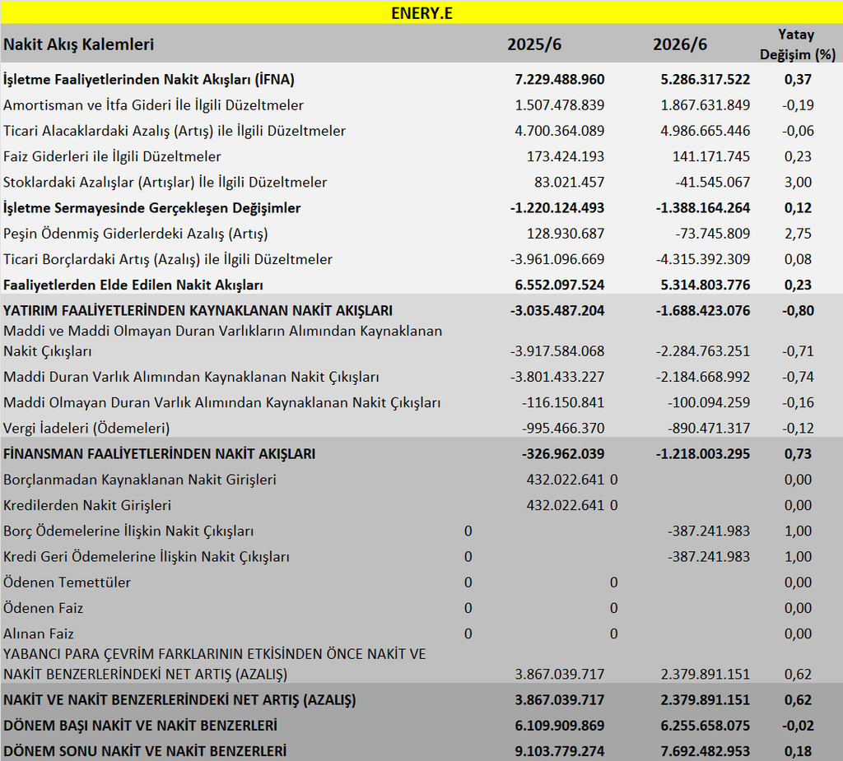Click the 'Nakit Akış Kalemleri' header

click(x=78, y=44)
